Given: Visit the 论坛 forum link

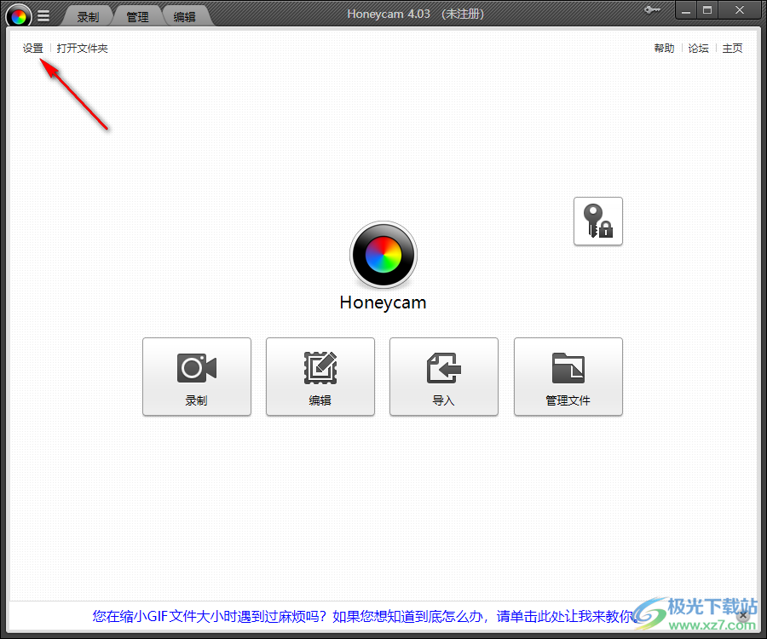Looking at the screenshot, I should point(699,48).
